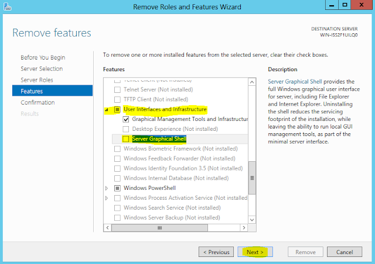The height and width of the screenshot is (264, 375).
Task: Select the Desktop Experience (Not installed) label
Action: click(175, 129)
